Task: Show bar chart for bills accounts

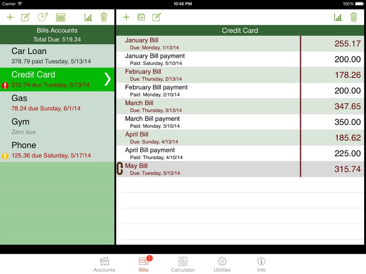Action: tap(88, 17)
